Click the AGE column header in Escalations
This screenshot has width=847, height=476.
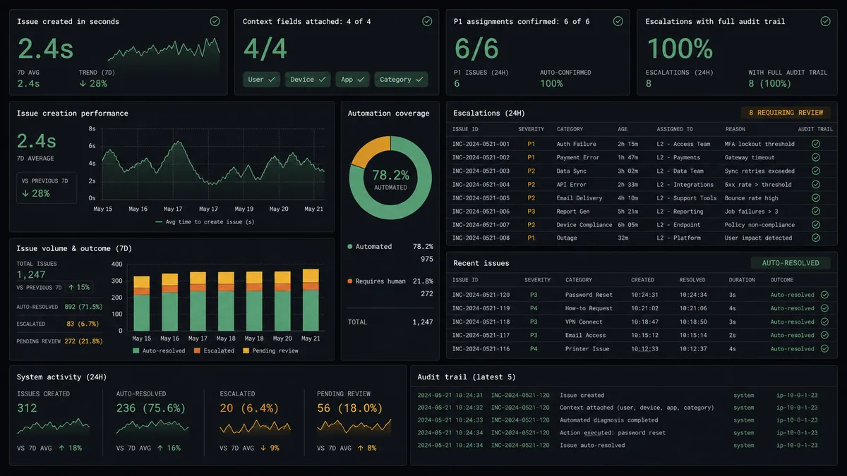click(x=623, y=130)
